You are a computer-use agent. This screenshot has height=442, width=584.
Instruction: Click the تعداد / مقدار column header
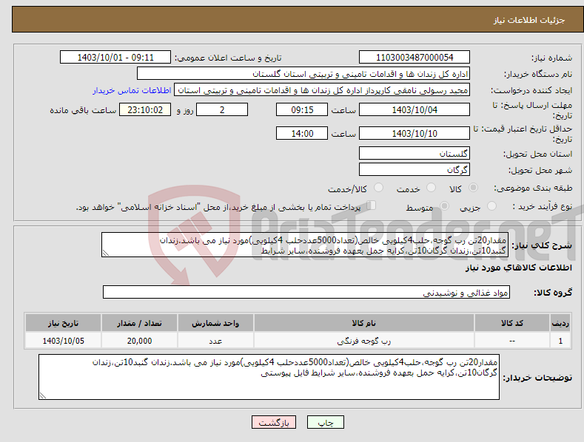(x=139, y=322)
